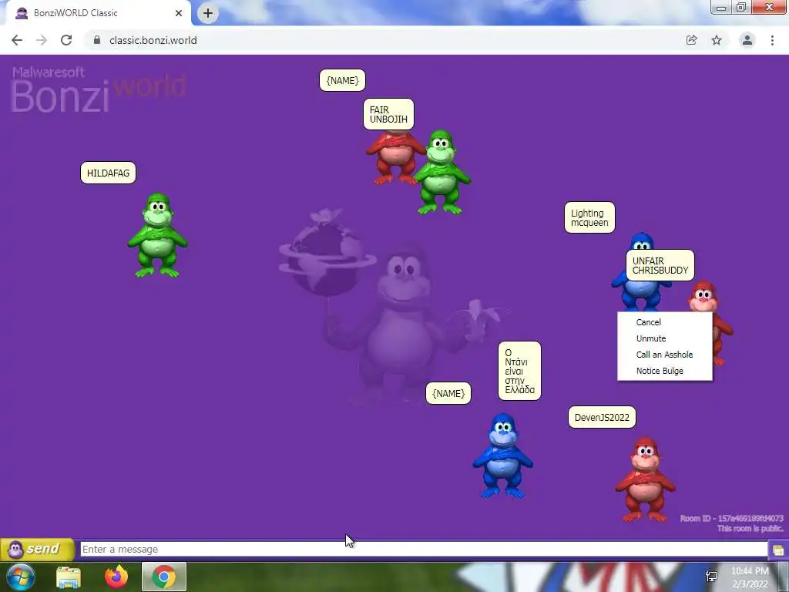Click the purple send button
789x592 pixels.
[x=38, y=549]
